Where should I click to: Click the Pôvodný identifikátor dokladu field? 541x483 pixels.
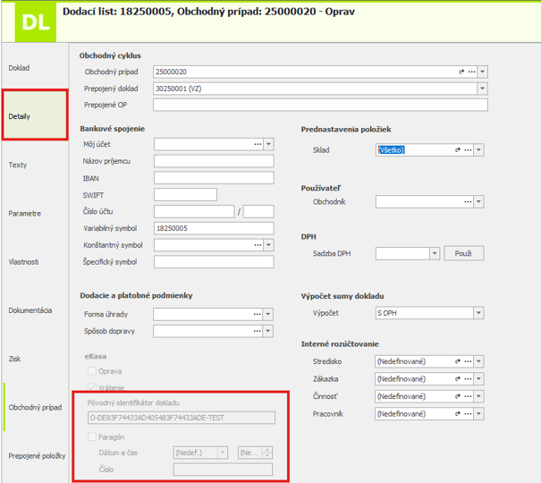182,418
